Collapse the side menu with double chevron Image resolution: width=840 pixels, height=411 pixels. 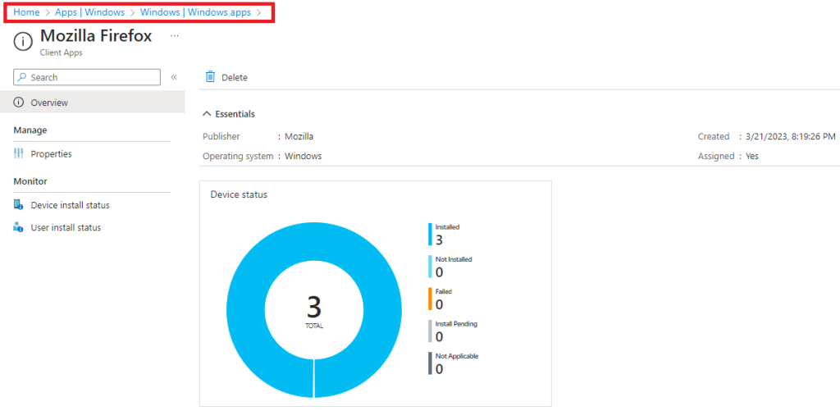pyautogui.click(x=174, y=77)
